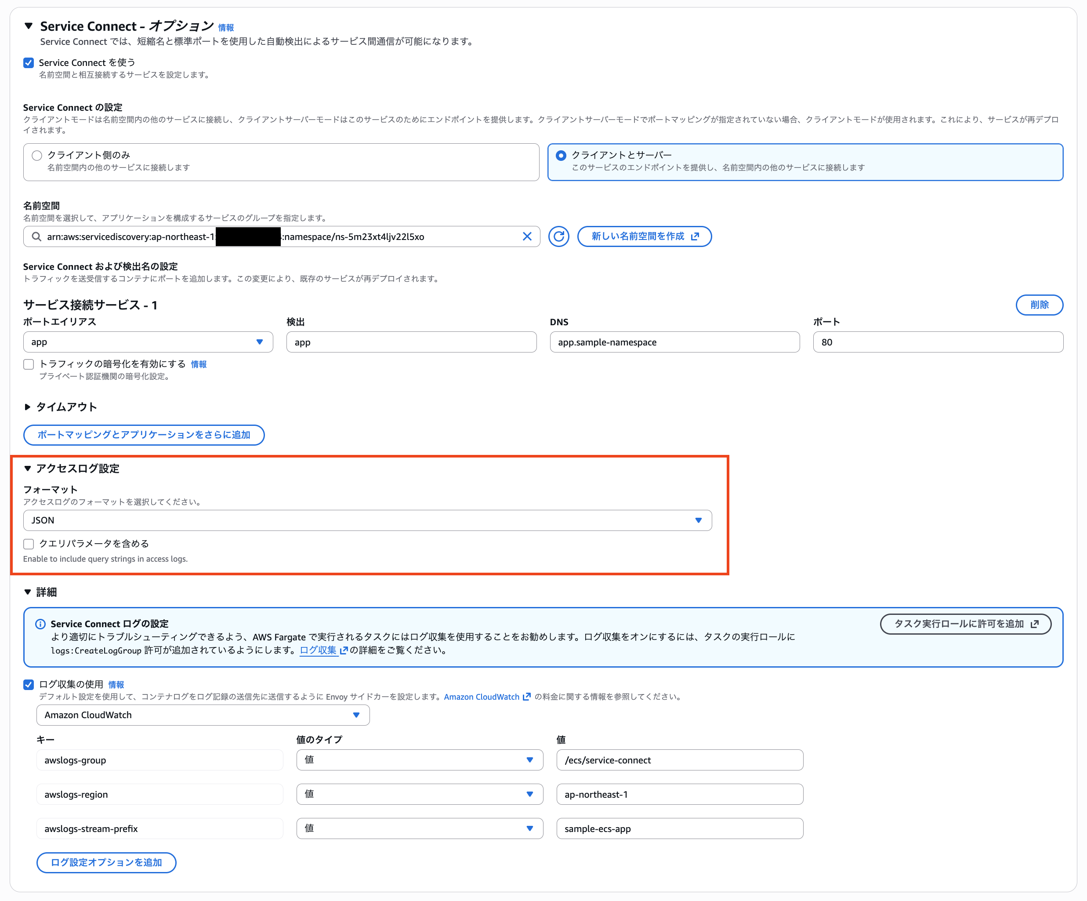This screenshot has height=901, width=1087.
Task: Click the refresh namespaces icon button
Action: pyautogui.click(x=558, y=236)
